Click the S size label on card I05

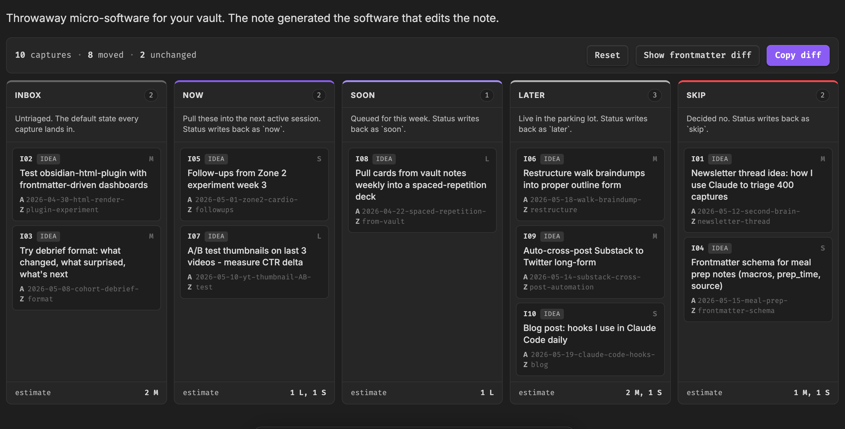(x=319, y=159)
